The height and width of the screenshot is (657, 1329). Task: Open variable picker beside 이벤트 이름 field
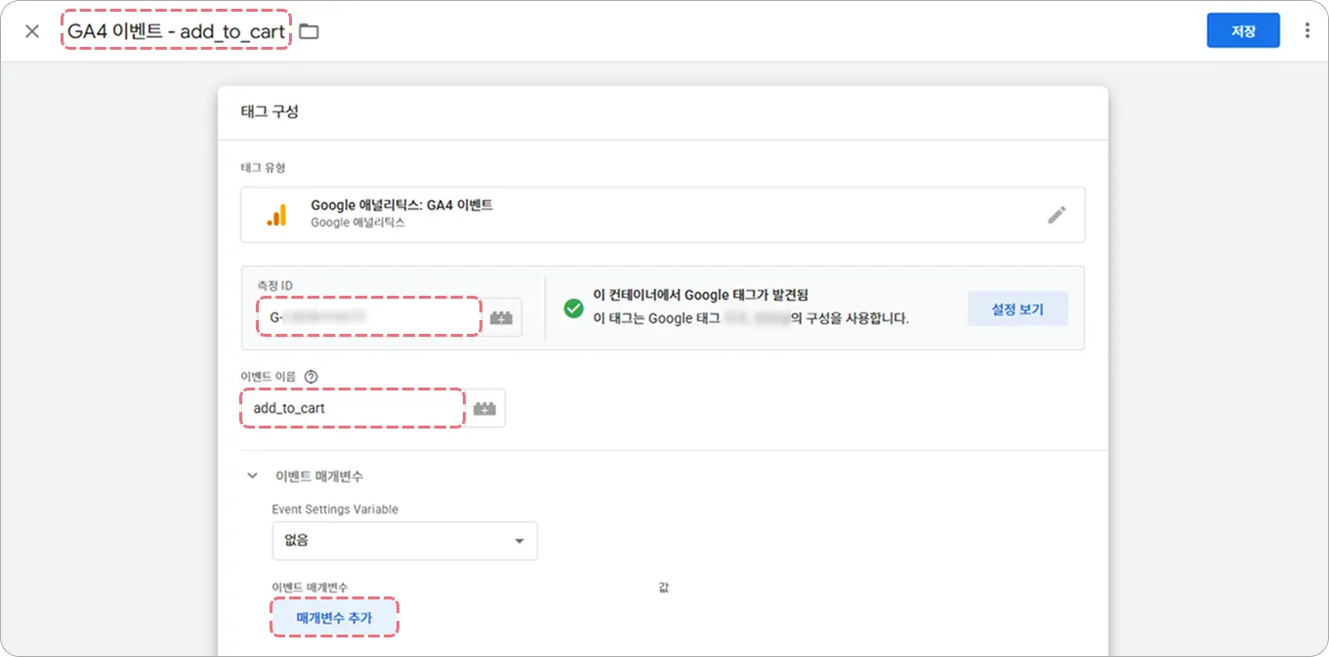485,408
